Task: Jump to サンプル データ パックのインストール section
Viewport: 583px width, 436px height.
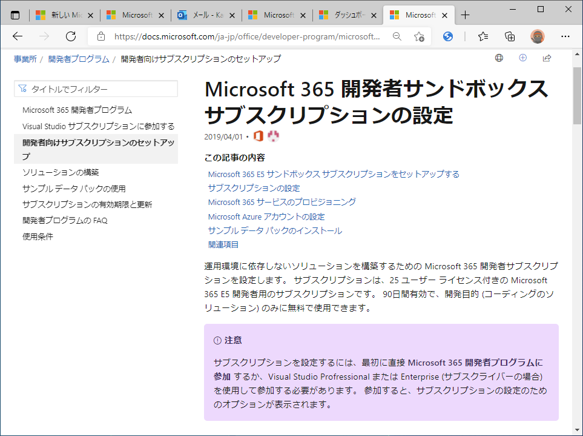Action: point(275,230)
